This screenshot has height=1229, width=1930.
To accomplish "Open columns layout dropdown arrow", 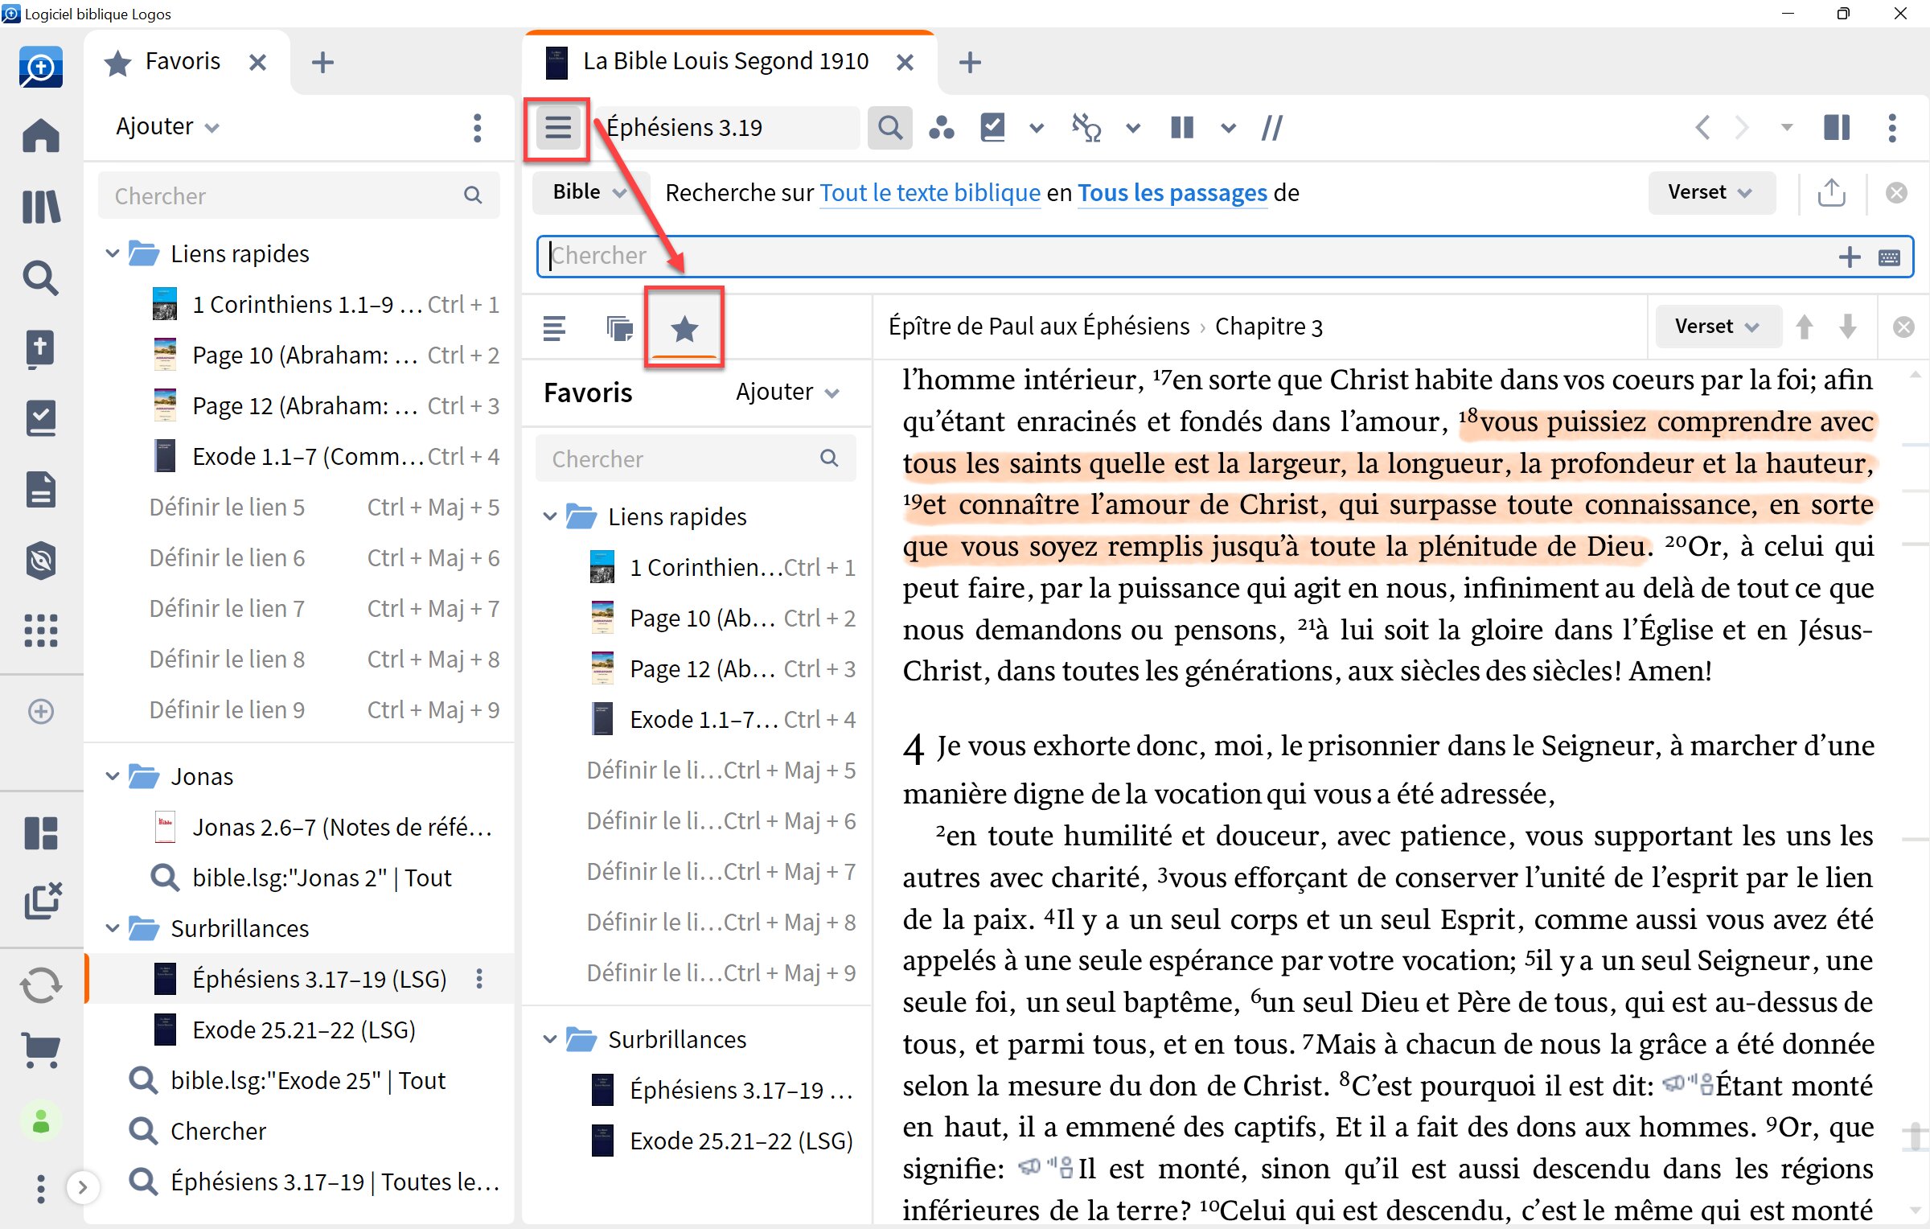I will point(1228,128).
